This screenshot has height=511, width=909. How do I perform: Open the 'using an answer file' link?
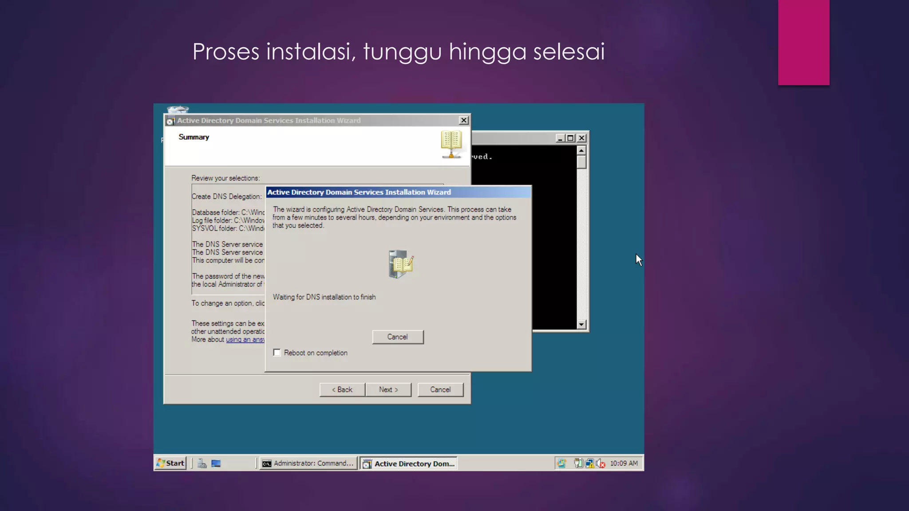[245, 339]
